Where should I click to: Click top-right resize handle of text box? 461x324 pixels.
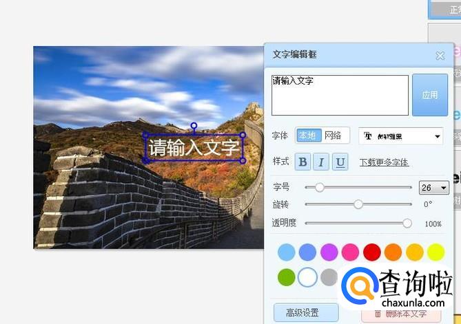243,135
